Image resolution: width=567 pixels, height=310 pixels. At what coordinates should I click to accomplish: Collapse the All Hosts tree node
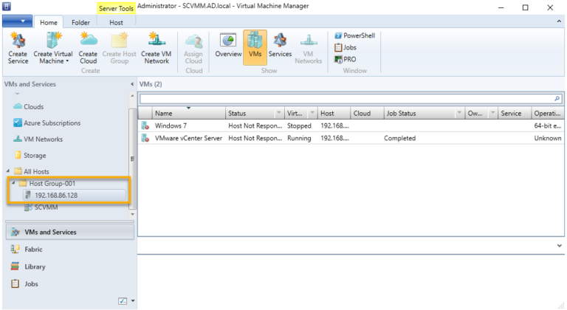[7, 171]
